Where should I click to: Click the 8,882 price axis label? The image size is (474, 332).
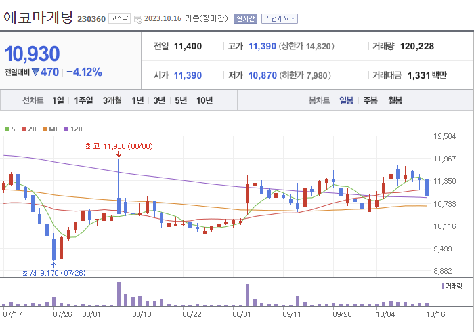[x=443, y=271]
